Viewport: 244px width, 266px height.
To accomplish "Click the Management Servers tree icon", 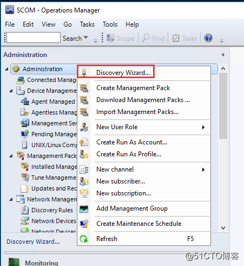I will pyautogui.click(x=25, y=123).
